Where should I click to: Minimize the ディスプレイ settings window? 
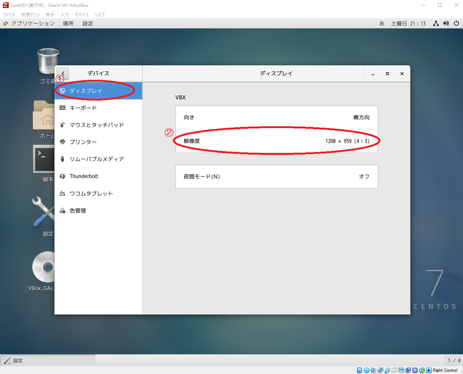[x=373, y=74]
